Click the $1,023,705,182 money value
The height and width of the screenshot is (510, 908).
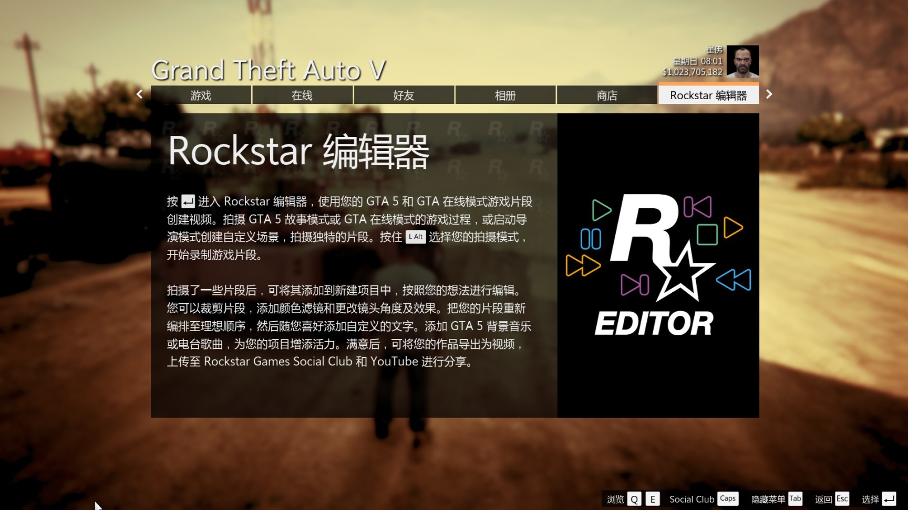click(x=692, y=72)
